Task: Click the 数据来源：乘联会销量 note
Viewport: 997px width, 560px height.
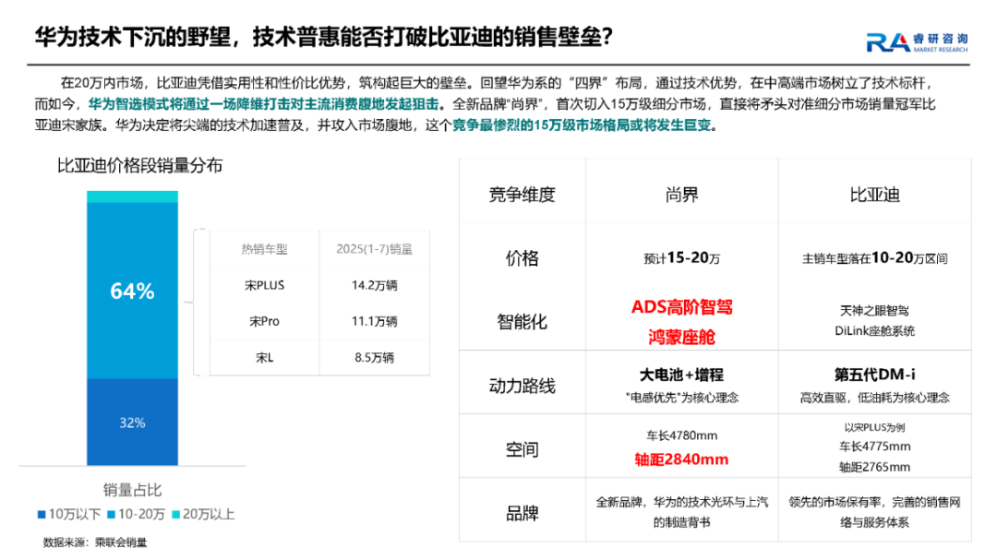Action: [x=95, y=542]
